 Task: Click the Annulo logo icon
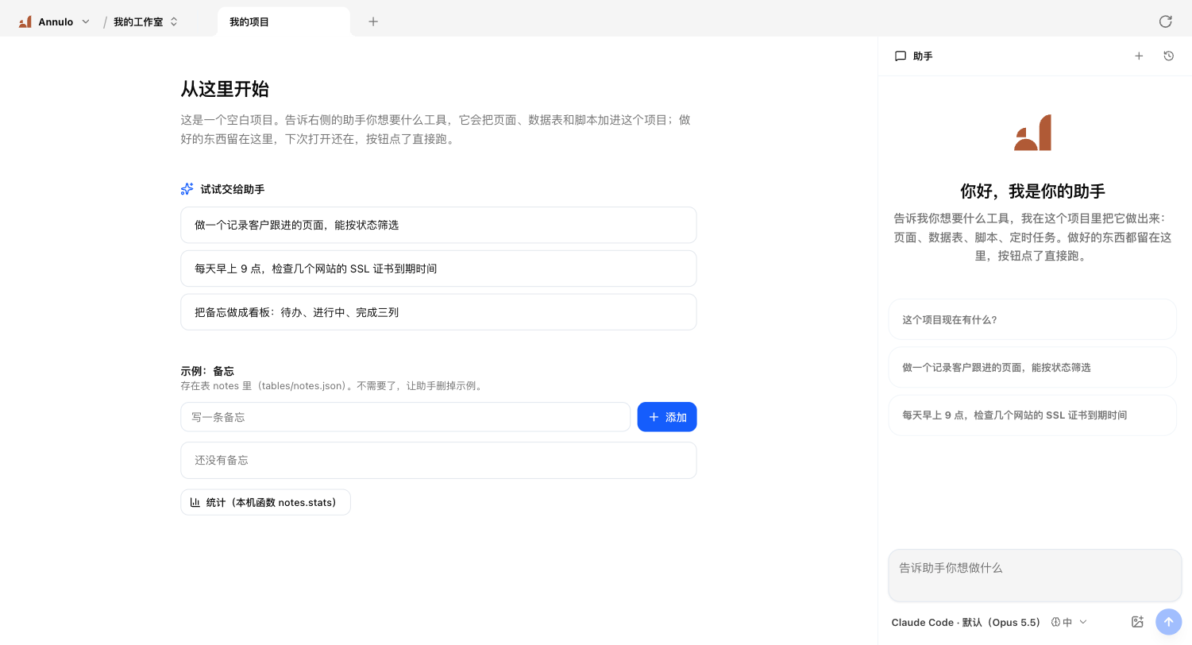[x=25, y=21]
